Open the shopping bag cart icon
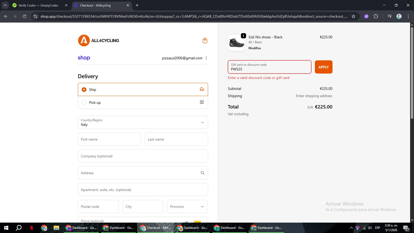The image size is (414, 233). click(205, 41)
